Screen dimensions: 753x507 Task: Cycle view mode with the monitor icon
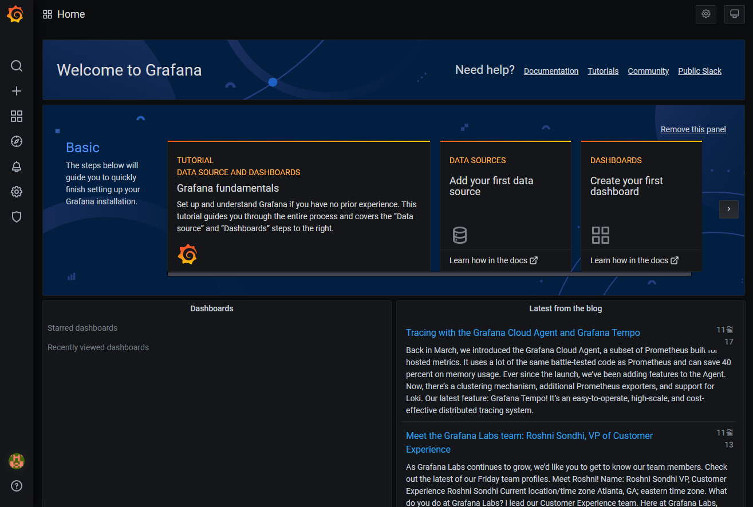(x=735, y=14)
